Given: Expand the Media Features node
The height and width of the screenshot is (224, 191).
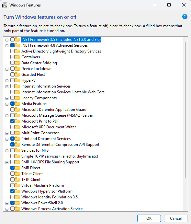Looking at the screenshot, I should pyautogui.click(x=7, y=104).
